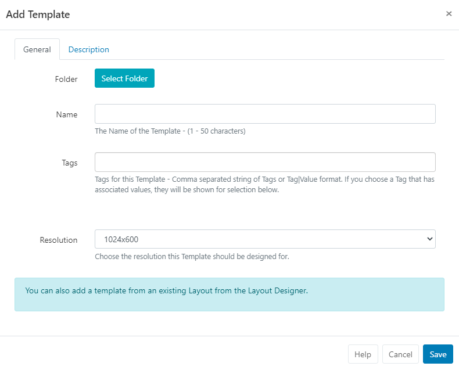This screenshot has width=459, height=370.
Task: Switch to the General tab
Action: click(37, 49)
